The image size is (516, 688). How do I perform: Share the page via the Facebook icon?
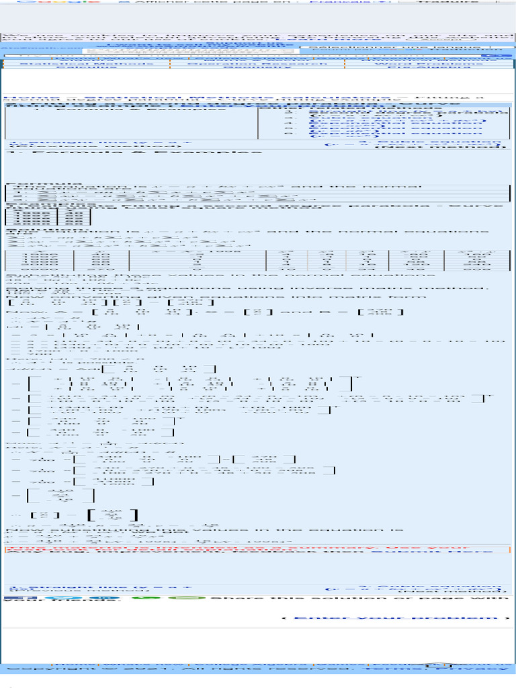20,597
